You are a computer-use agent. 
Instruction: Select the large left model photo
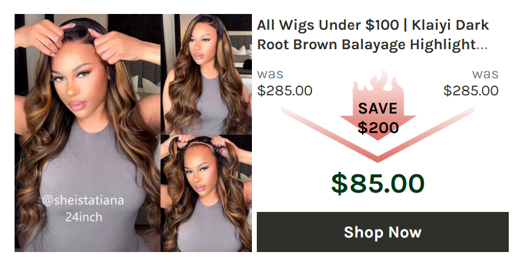pyautogui.click(x=87, y=133)
